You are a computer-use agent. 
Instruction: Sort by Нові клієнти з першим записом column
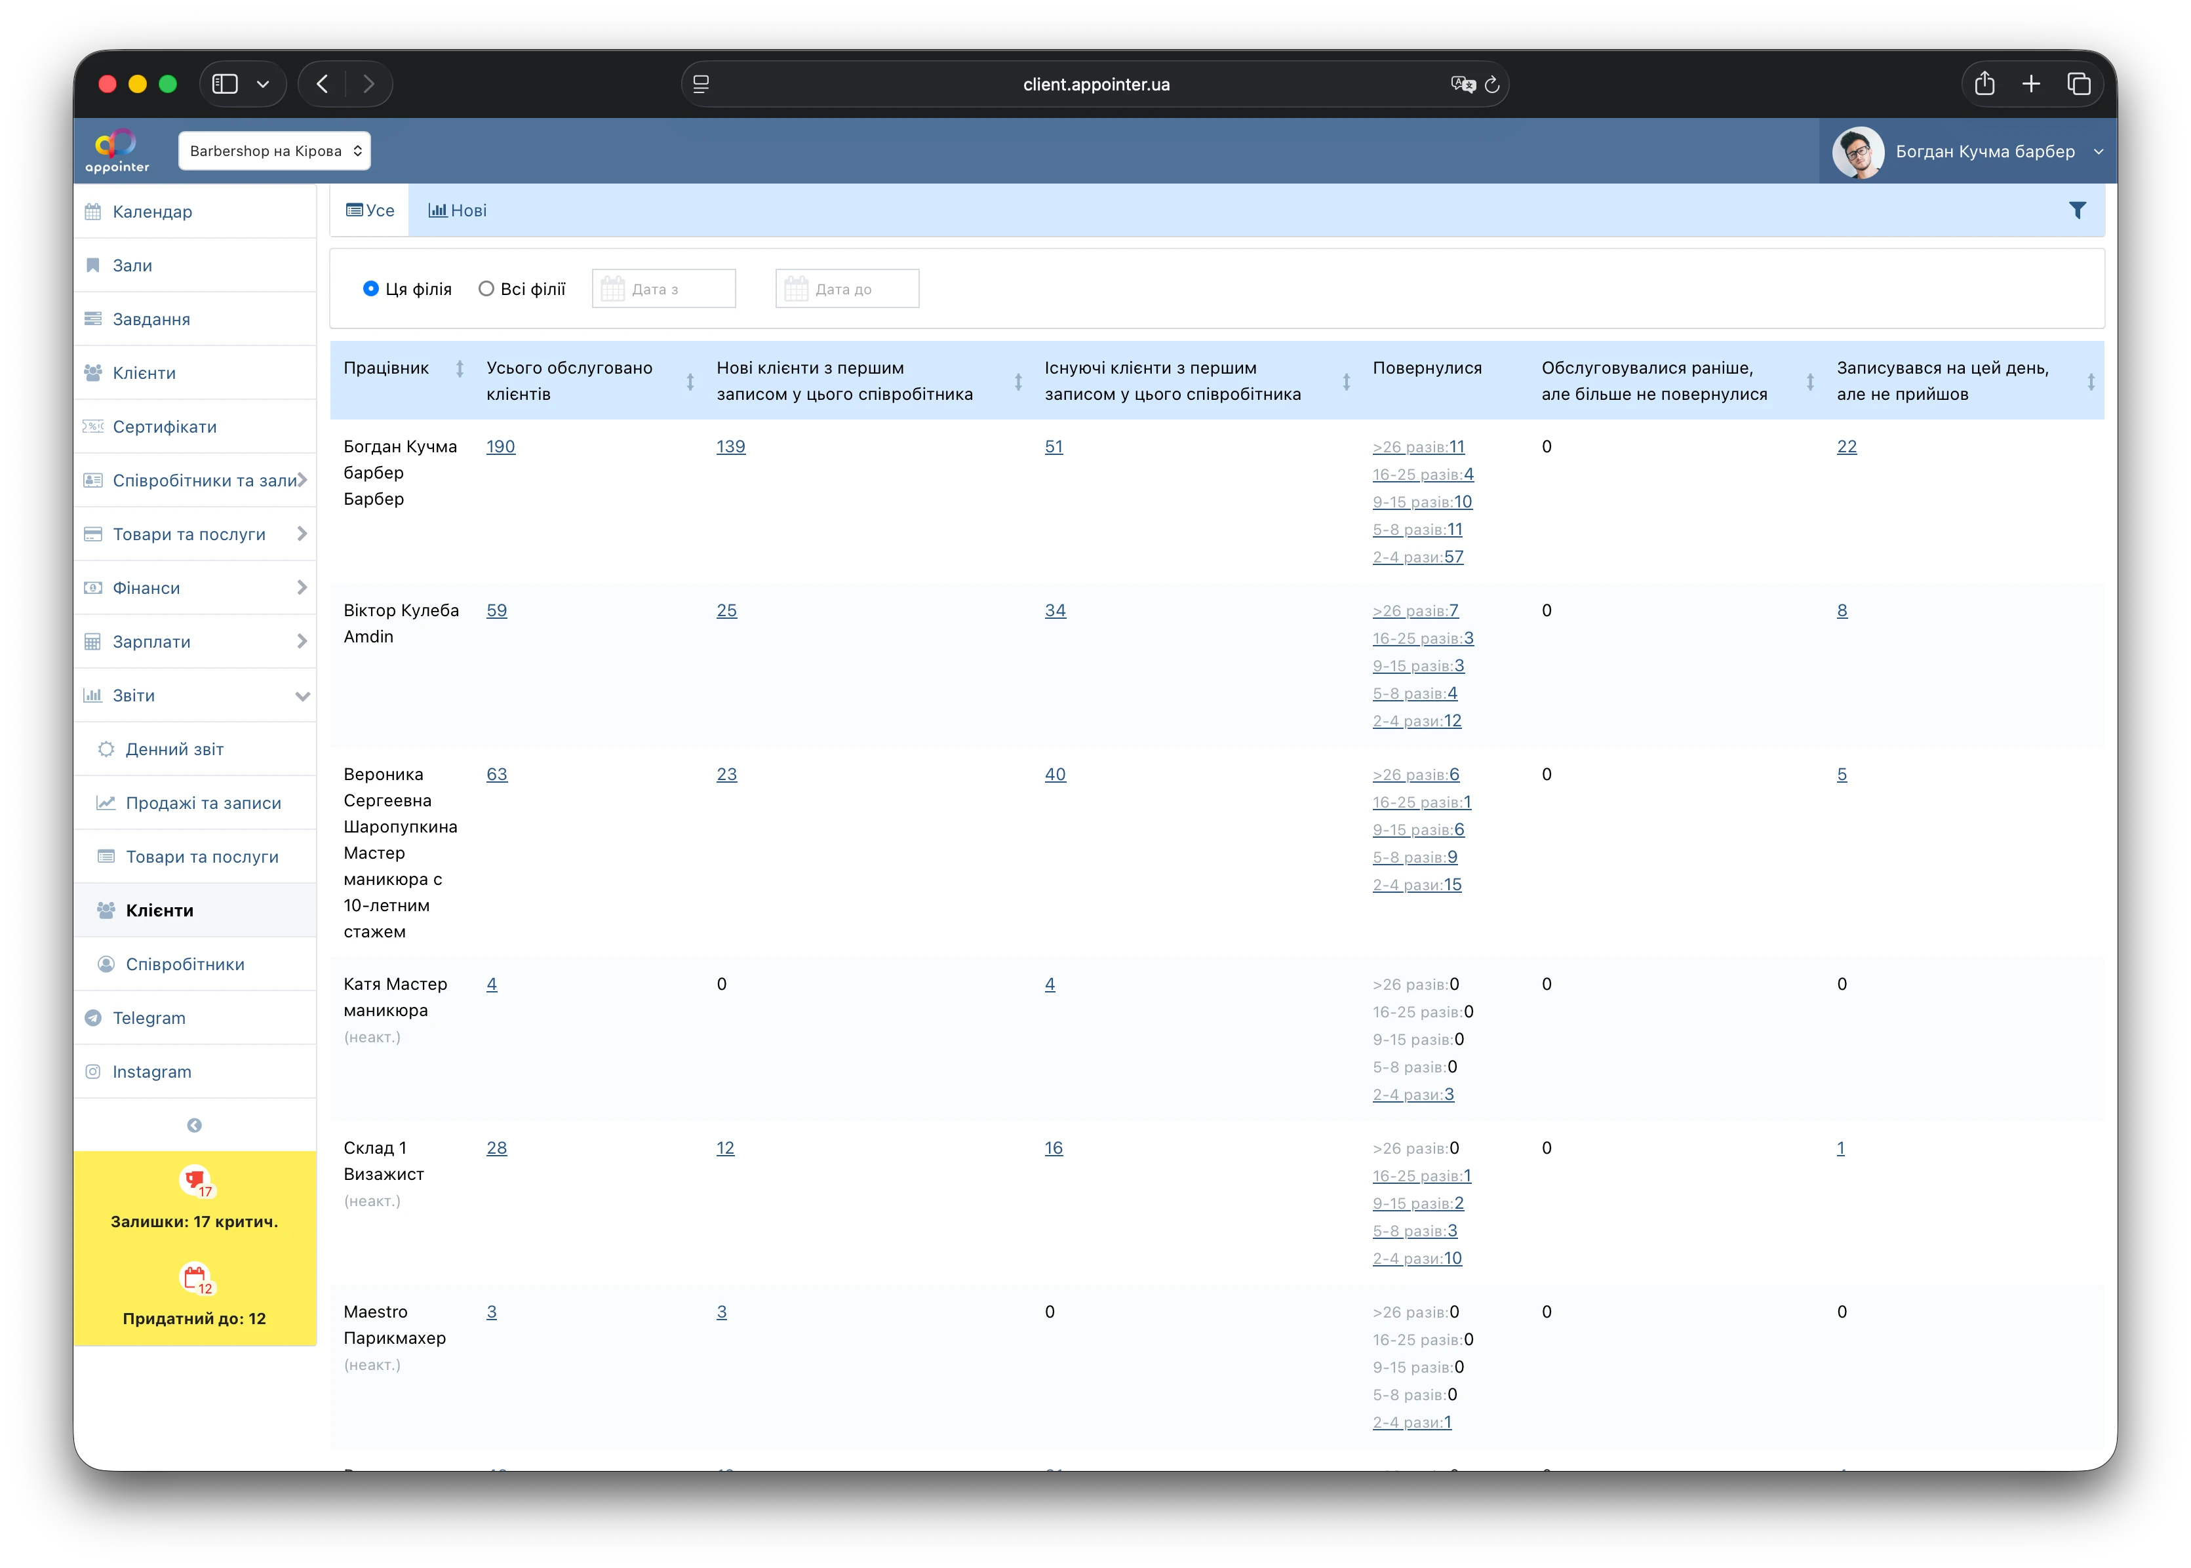coord(1017,382)
